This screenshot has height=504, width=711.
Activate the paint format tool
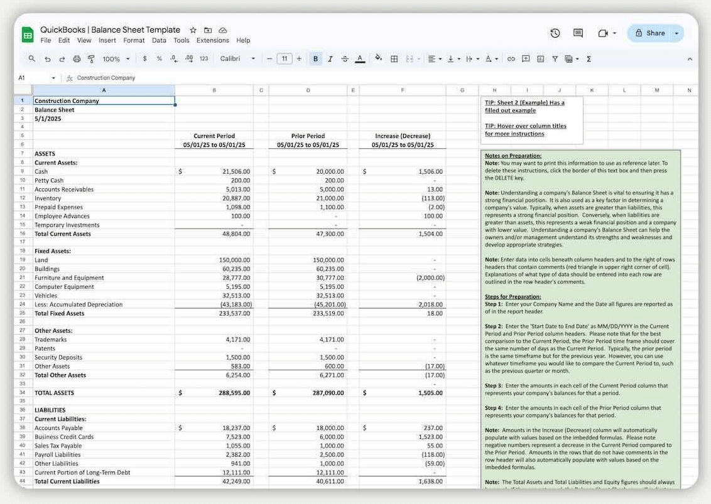tap(91, 59)
